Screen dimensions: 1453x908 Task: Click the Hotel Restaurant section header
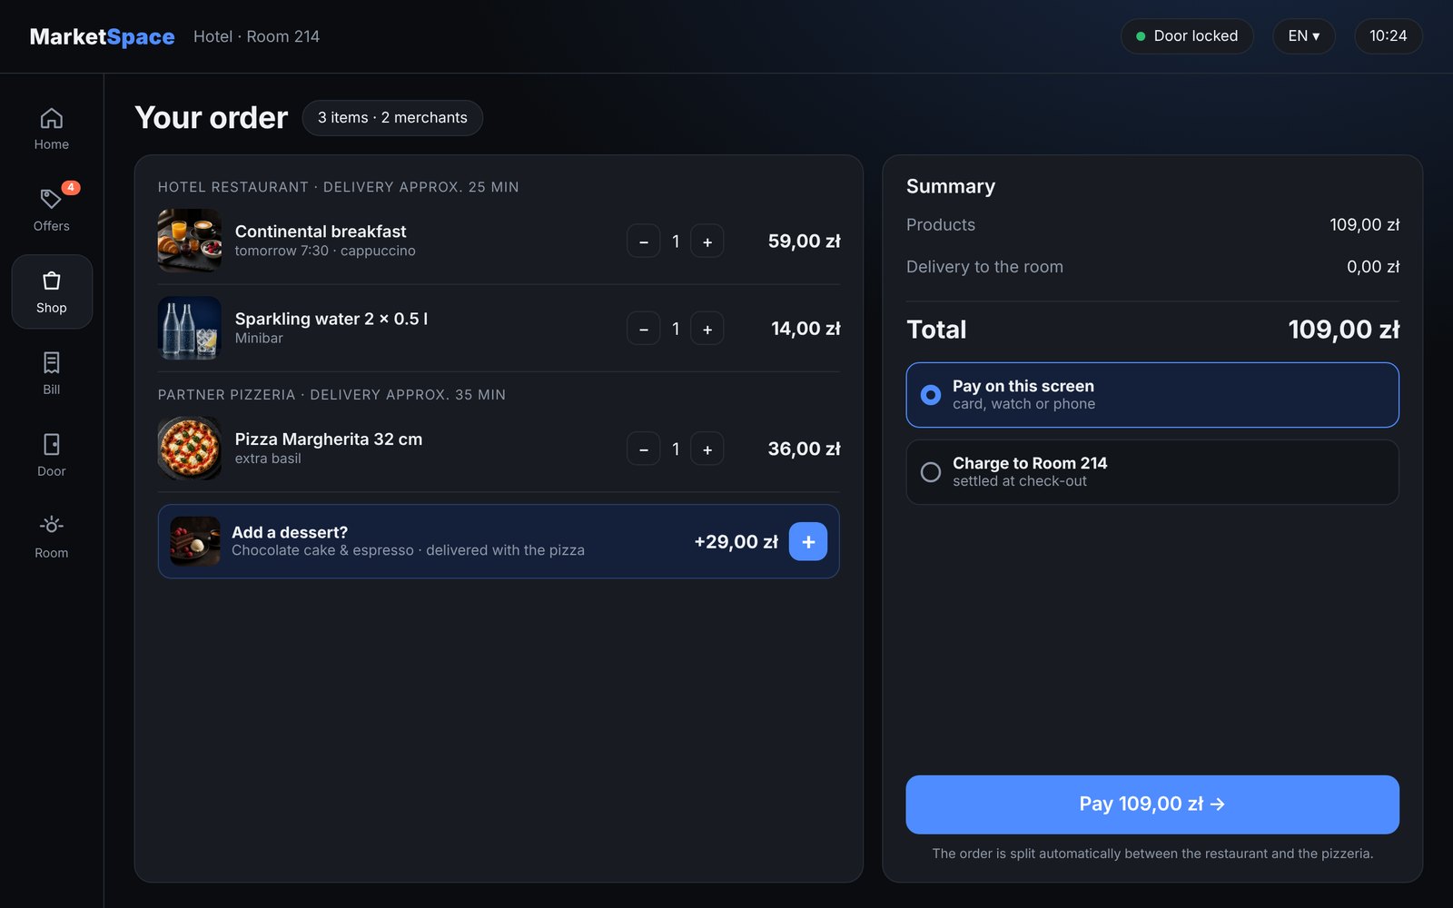pos(339,187)
